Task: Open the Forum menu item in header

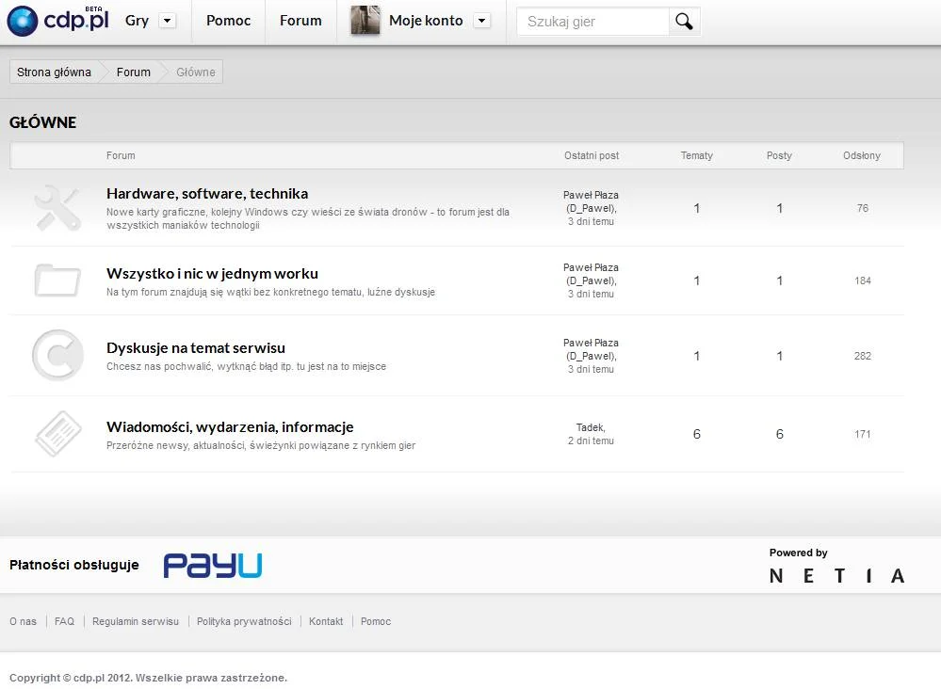Action: [300, 21]
